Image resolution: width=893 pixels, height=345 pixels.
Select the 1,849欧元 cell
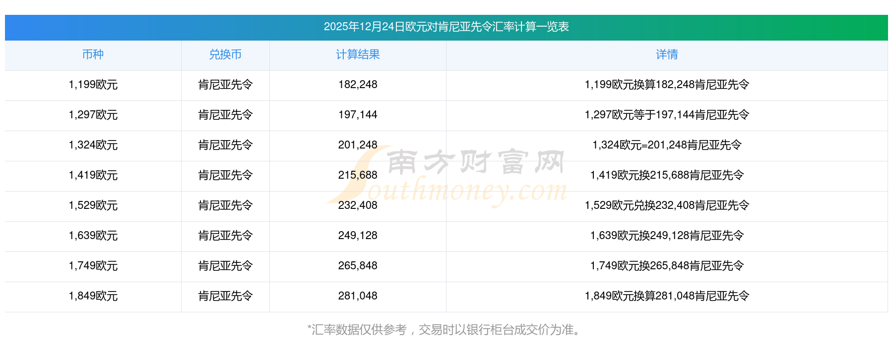click(93, 296)
